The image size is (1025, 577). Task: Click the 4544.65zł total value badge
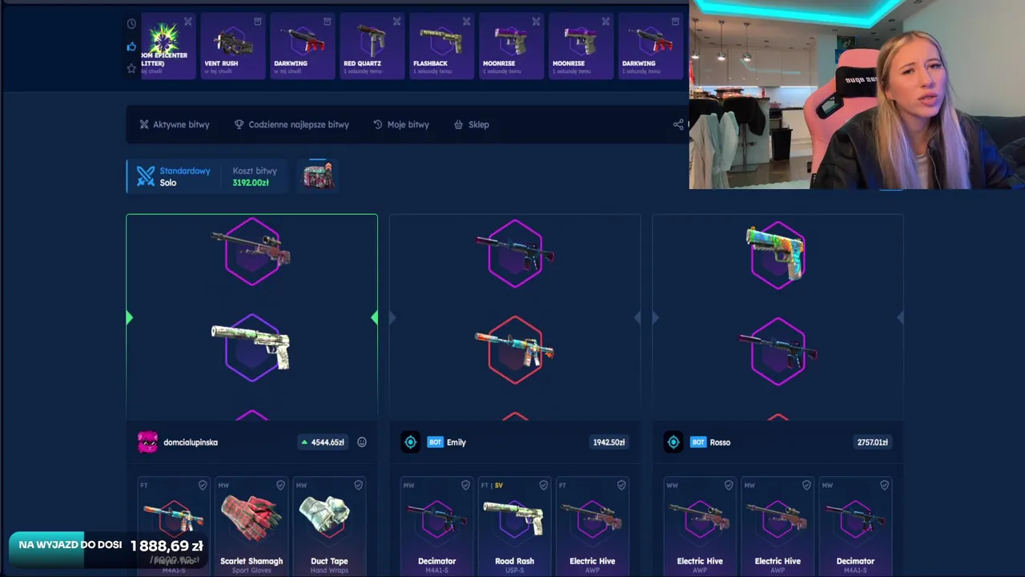coord(323,442)
